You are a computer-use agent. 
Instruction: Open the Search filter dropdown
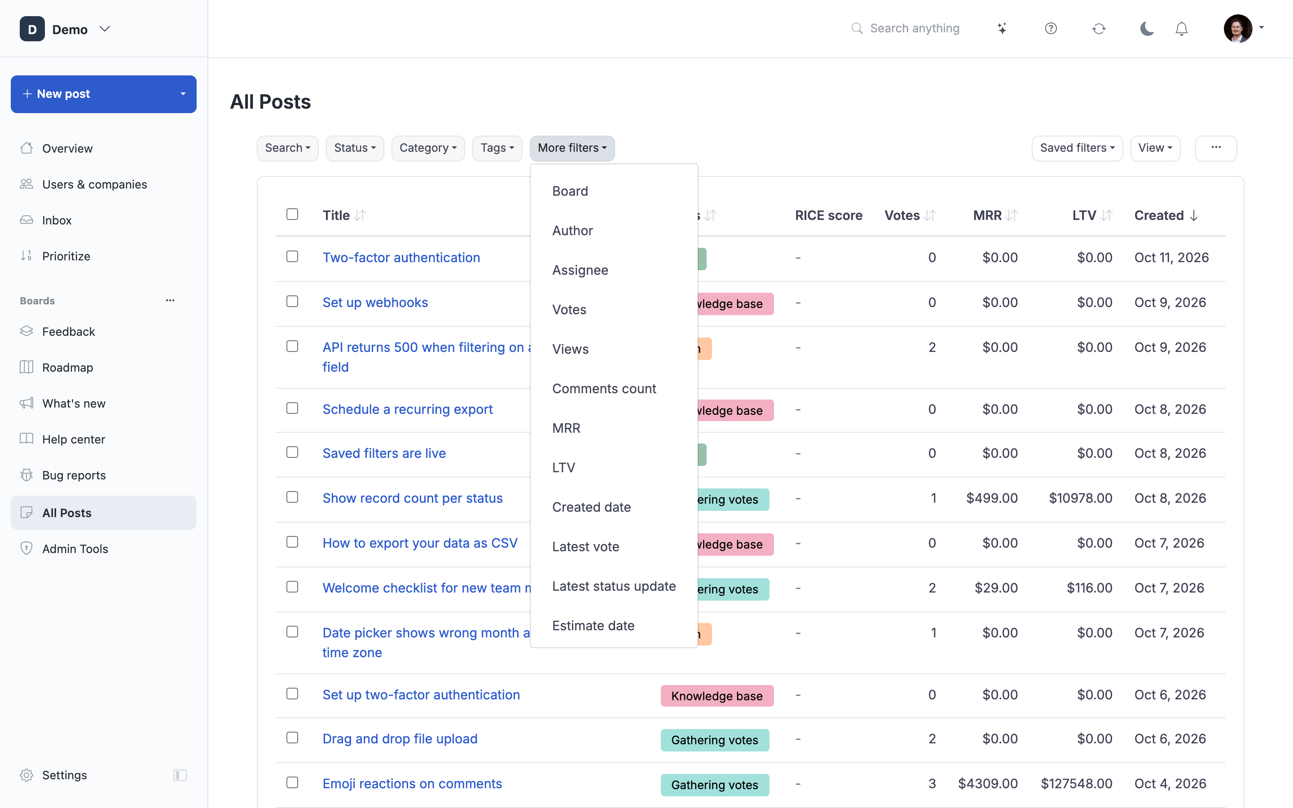(x=287, y=148)
